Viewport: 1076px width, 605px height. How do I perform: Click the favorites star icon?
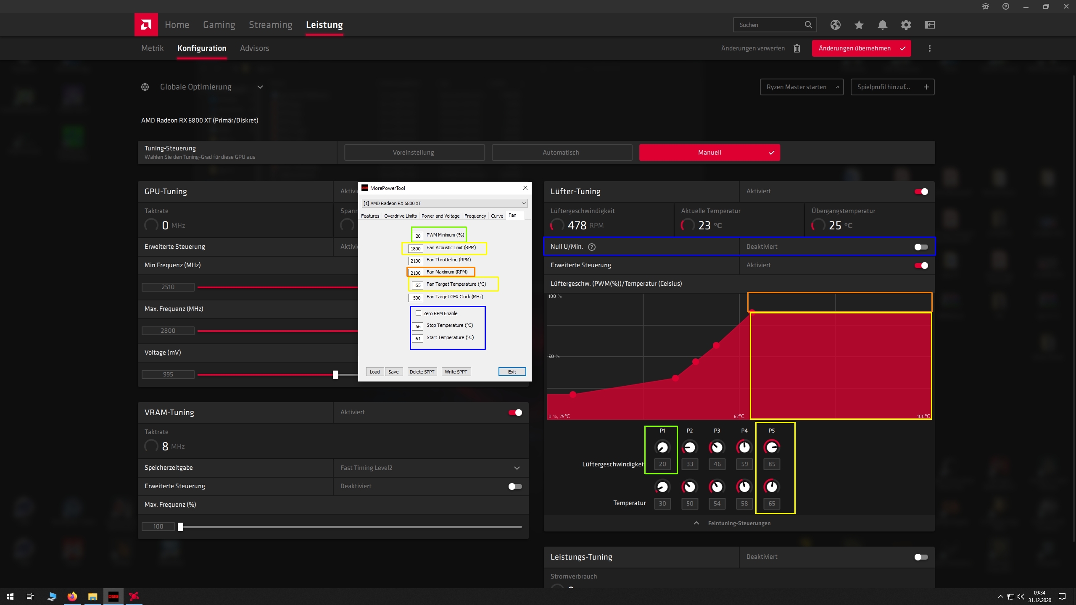click(859, 25)
